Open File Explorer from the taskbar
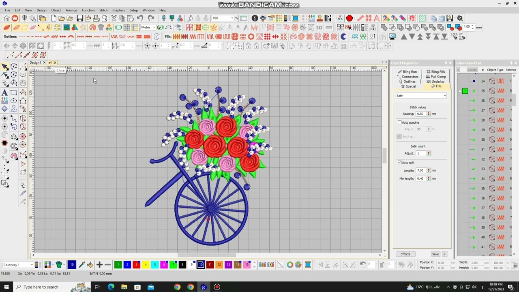This screenshot has height=292, width=519. (124, 287)
